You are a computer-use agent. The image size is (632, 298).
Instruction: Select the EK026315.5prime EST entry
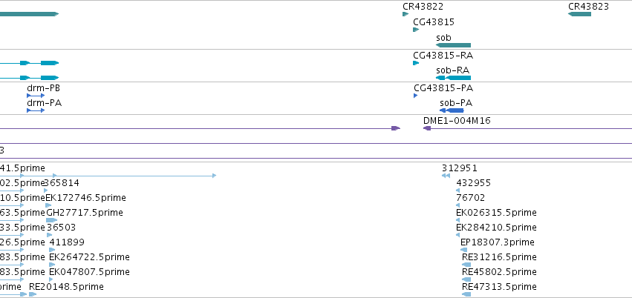(496, 212)
